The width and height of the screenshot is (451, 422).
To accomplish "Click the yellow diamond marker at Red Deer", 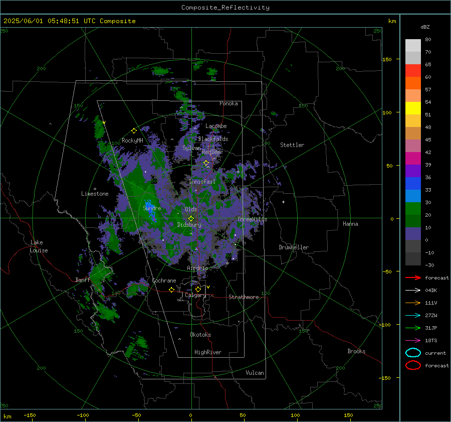I will tap(206, 163).
